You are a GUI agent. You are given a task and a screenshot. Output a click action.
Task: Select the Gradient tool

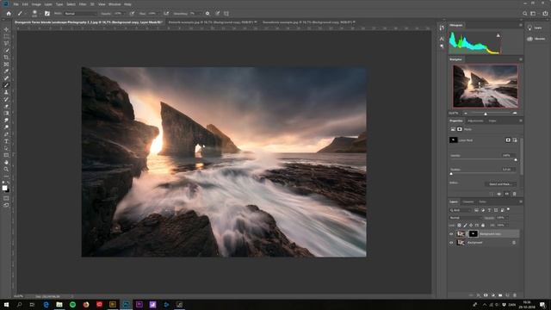tap(6, 113)
